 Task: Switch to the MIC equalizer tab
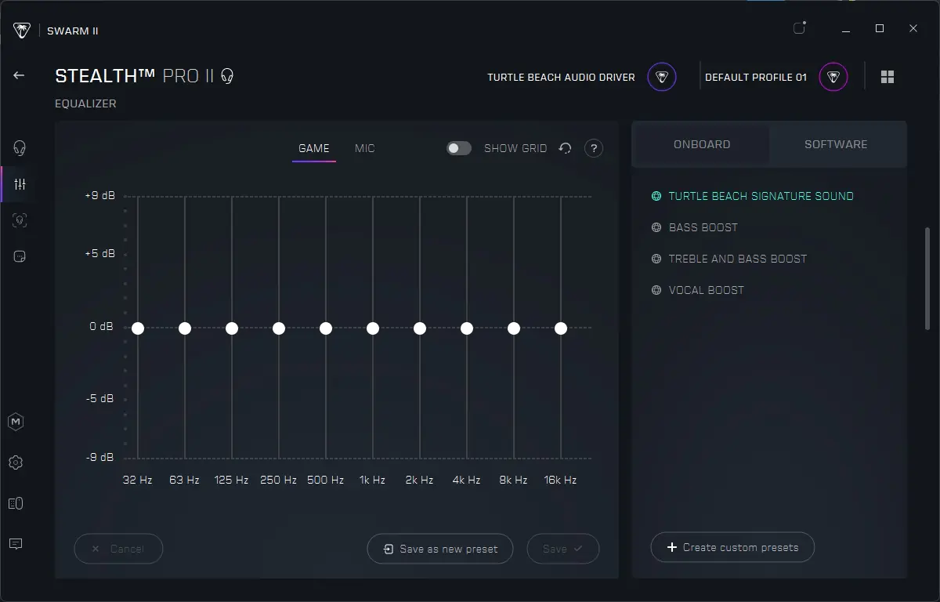(365, 148)
